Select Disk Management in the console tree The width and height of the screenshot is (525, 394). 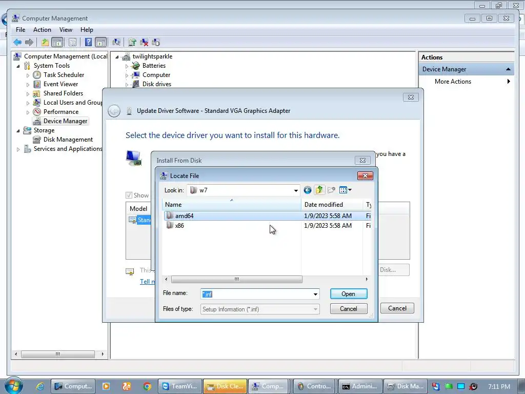(x=68, y=140)
